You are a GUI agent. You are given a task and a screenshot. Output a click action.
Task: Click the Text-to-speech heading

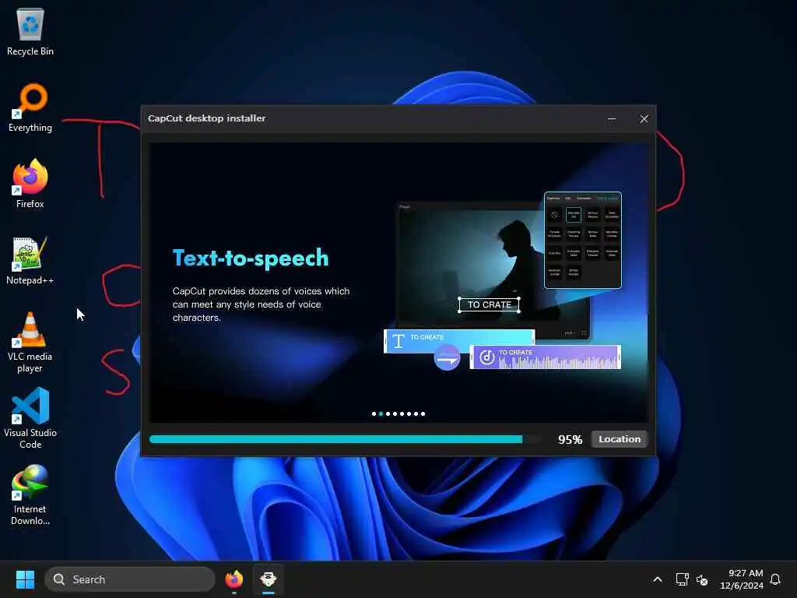(251, 259)
